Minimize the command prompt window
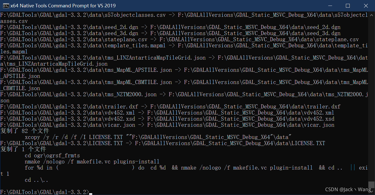 330,6
